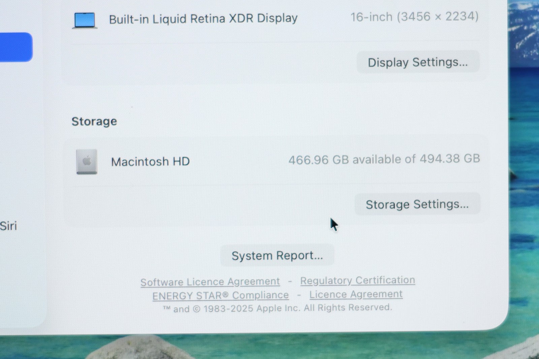Click the 16-inch resolution text
539x359 pixels.
coord(414,17)
